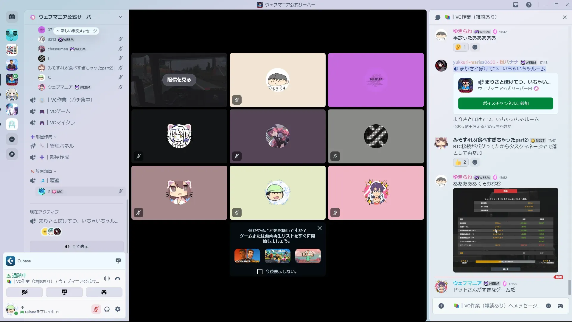Open emoji picker in message box
This screenshot has width=572, height=322.
pos(548,306)
